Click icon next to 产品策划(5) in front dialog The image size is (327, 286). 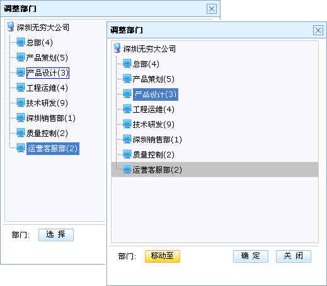pyautogui.click(x=127, y=79)
